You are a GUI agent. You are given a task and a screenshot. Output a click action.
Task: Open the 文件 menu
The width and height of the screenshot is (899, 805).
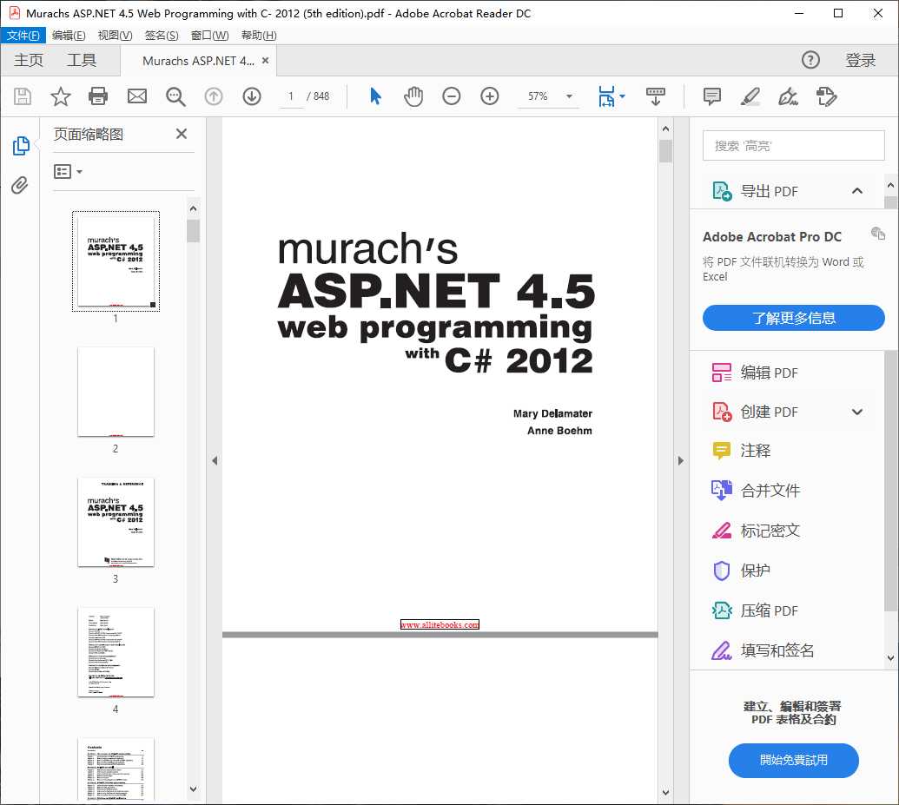pyautogui.click(x=23, y=35)
